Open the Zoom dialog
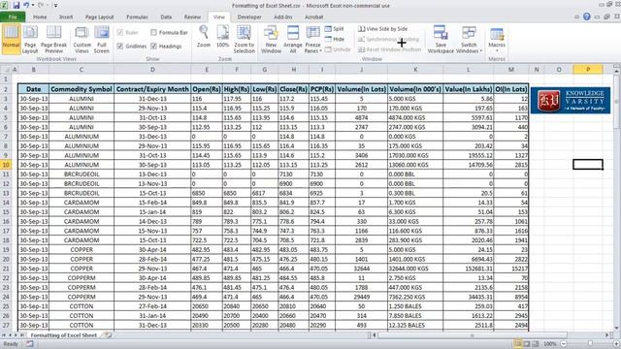 tap(204, 37)
